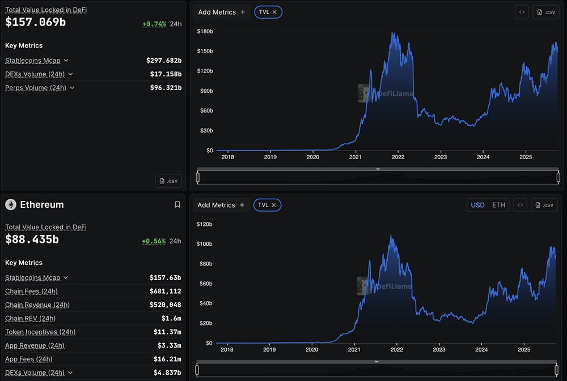Viewport: 567px width, 381px height.
Task: Click the $96.321b perps volume value
Action: coord(166,88)
